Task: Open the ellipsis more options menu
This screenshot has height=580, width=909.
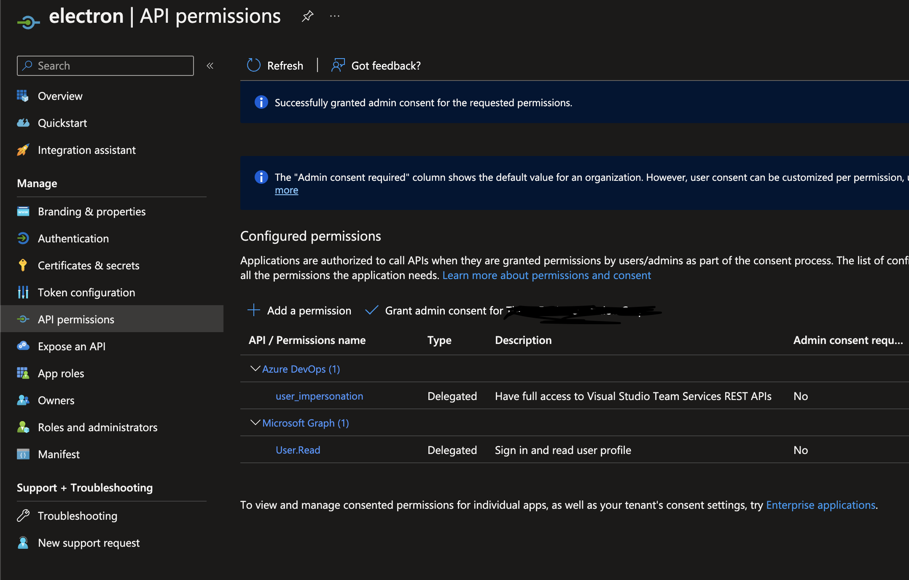Action: click(335, 16)
